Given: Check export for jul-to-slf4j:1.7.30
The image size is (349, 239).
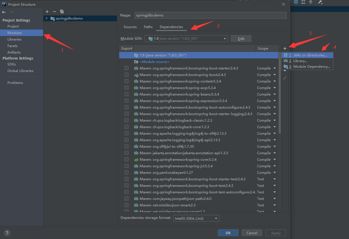Looking at the screenshot, I should (127, 147).
